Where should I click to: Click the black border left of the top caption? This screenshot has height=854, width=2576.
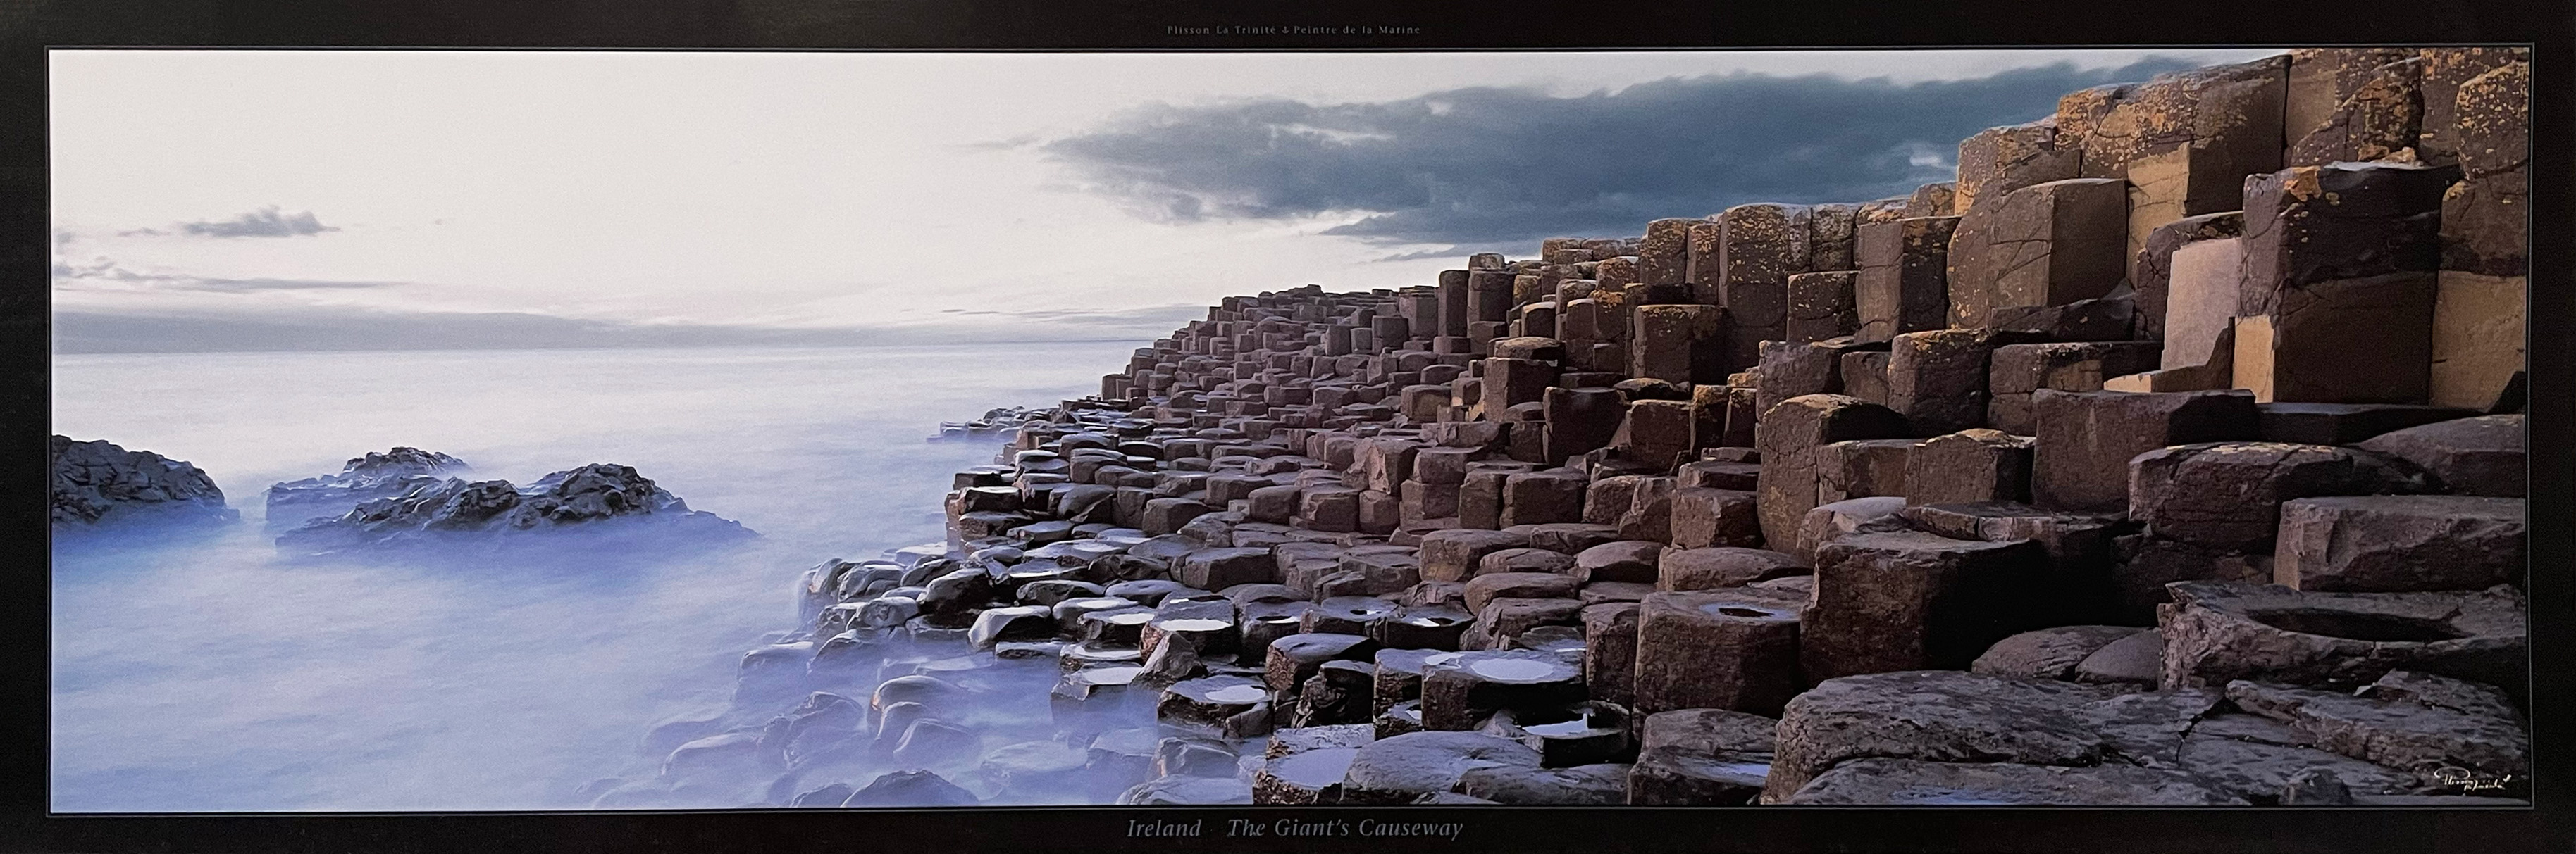tap(600, 25)
